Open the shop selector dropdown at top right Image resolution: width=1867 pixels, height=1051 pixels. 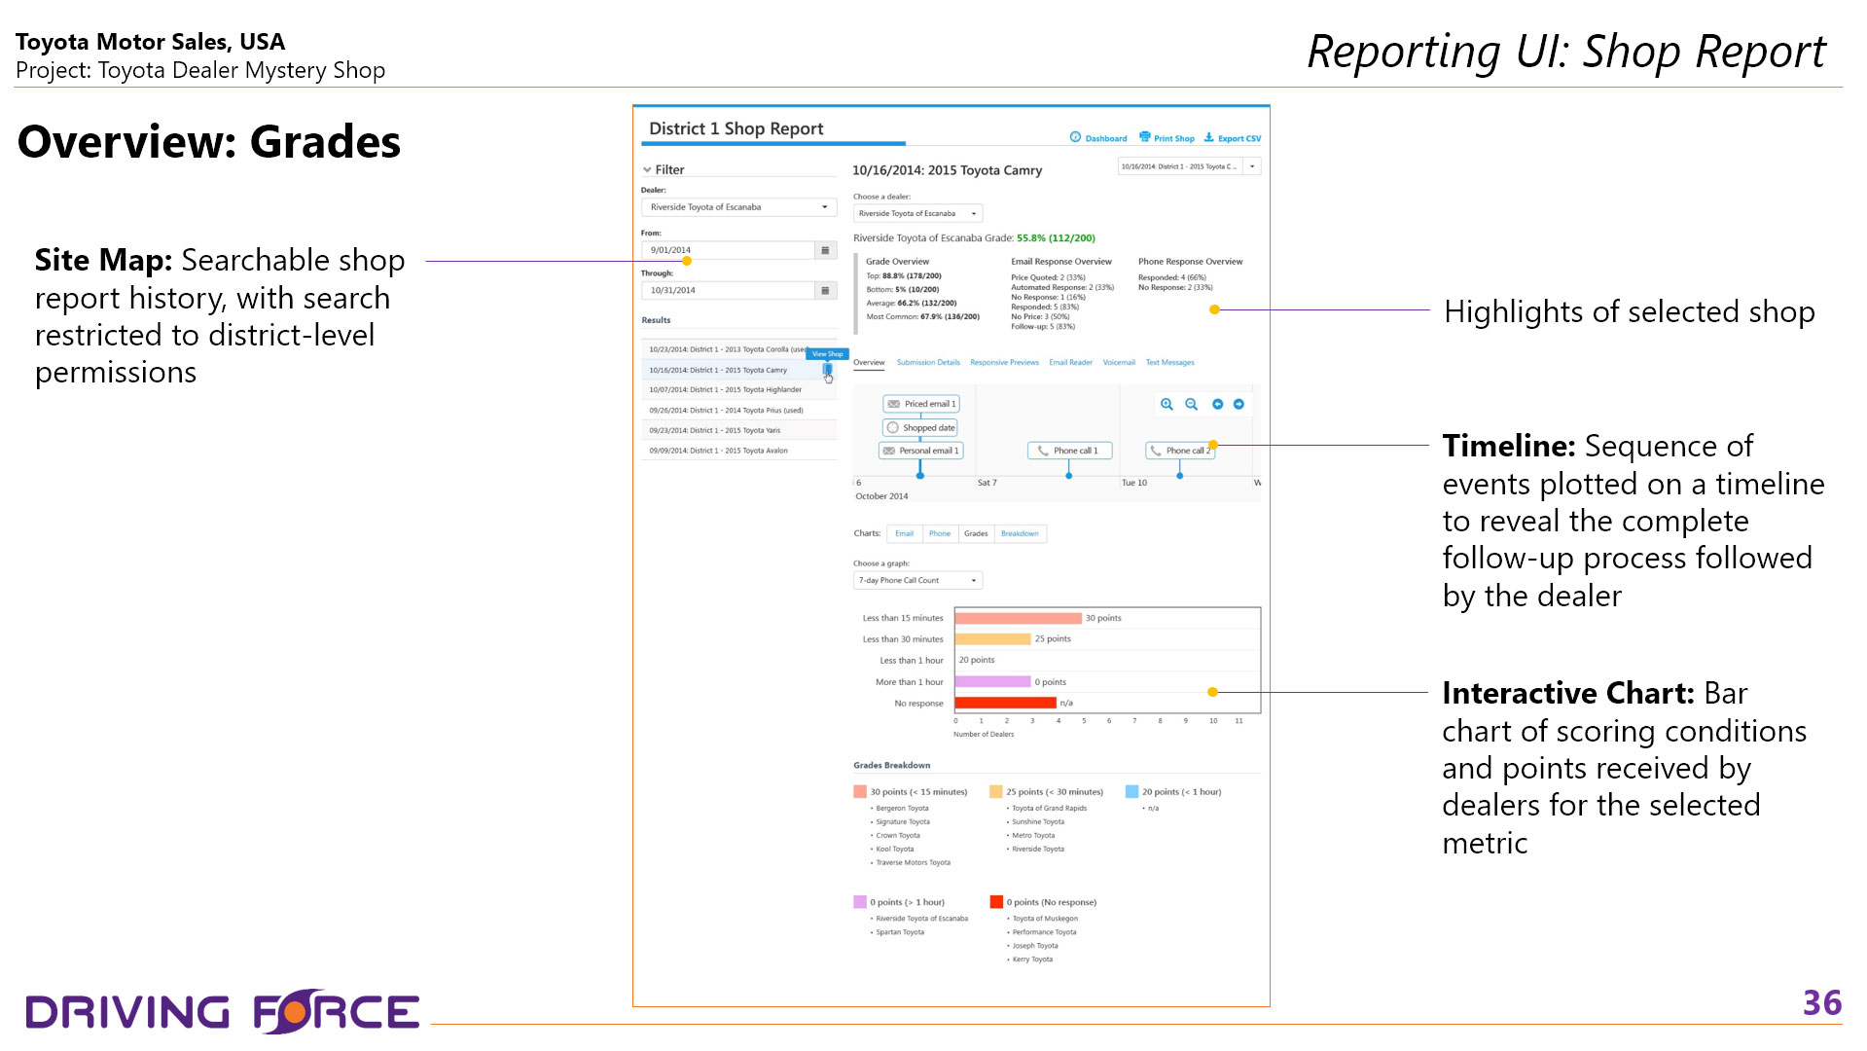click(1189, 166)
